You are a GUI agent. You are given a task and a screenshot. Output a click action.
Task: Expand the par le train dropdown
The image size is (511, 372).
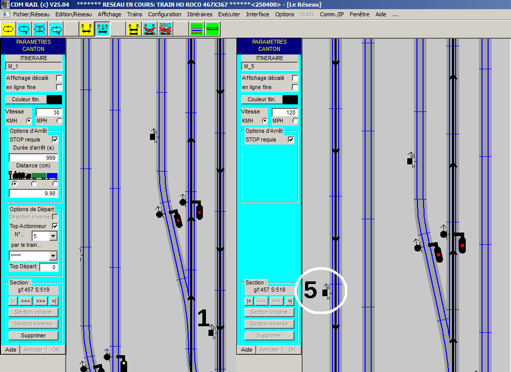(x=53, y=256)
